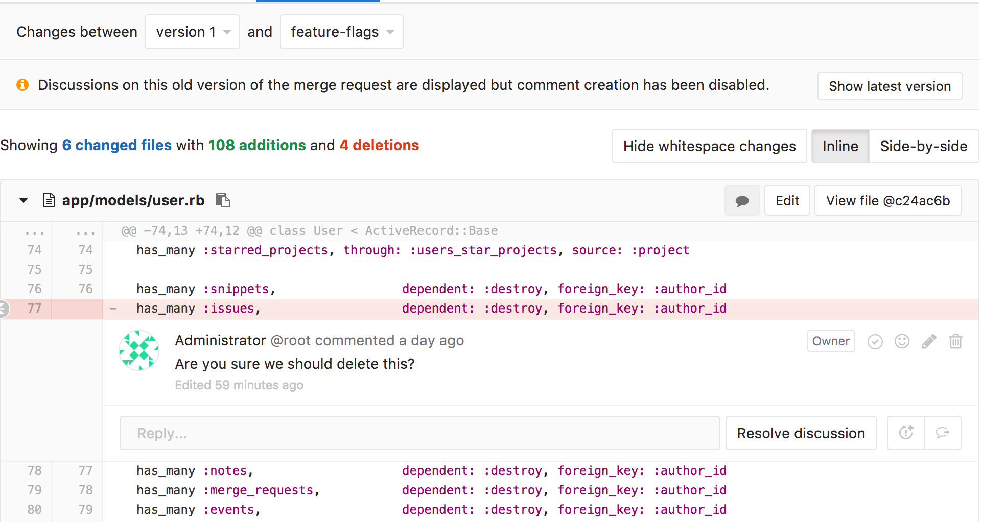The image size is (982, 522).
Task: Edit comment using the pencil icon
Action: (929, 341)
